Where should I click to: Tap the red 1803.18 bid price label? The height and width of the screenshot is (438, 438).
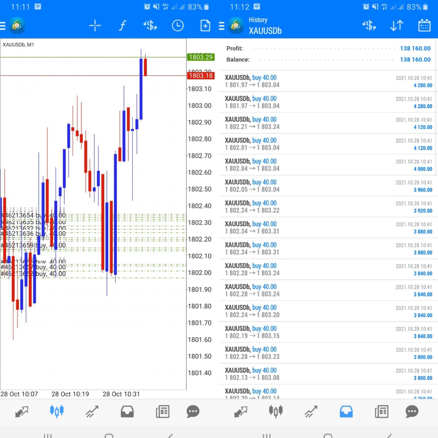[201, 76]
